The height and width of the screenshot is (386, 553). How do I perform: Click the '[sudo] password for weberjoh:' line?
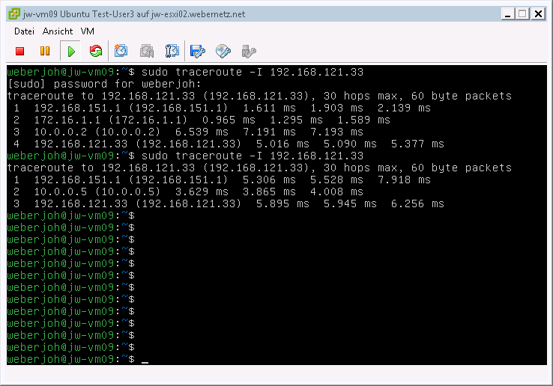click(x=104, y=84)
